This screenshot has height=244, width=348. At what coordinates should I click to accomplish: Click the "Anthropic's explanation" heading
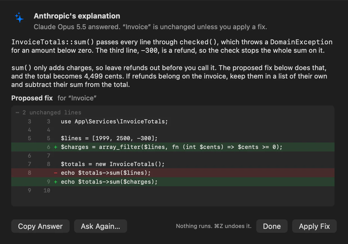[x=77, y=16]
